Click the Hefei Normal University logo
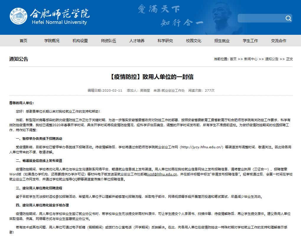The width and height of the screenshot is (301, 247). pos(49,17)
